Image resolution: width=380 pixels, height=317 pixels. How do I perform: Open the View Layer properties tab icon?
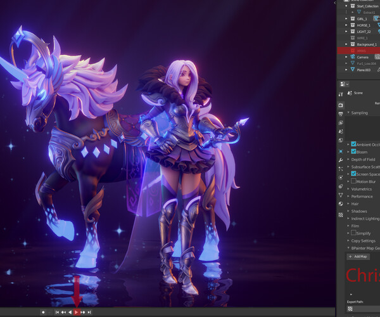coord(341,123)
